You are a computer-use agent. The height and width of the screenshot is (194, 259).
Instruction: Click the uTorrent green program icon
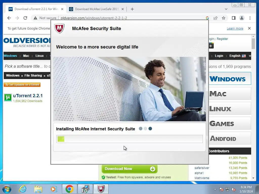point(8,98)
